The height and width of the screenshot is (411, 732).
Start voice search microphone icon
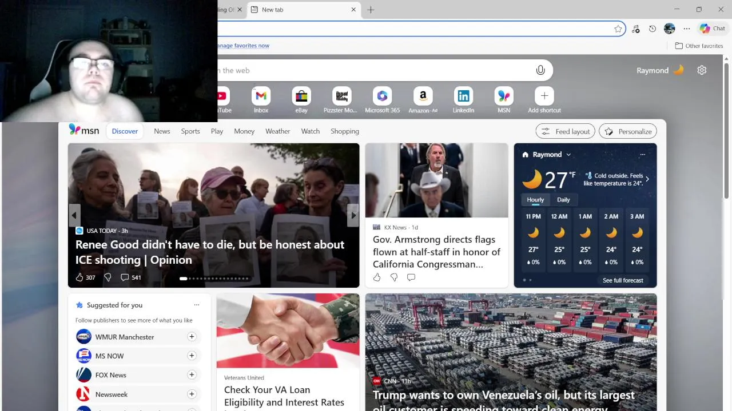tap(540, 70)
